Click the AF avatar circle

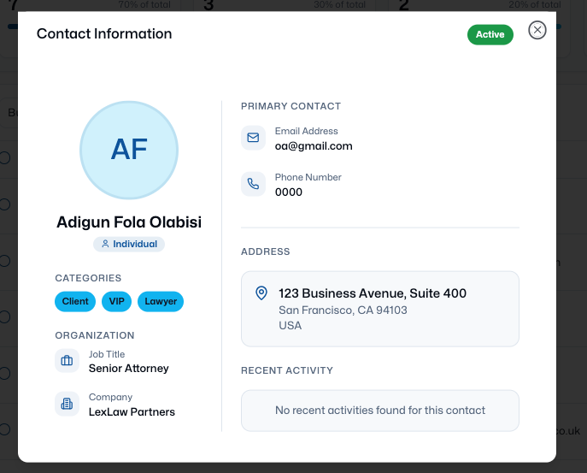129,150
